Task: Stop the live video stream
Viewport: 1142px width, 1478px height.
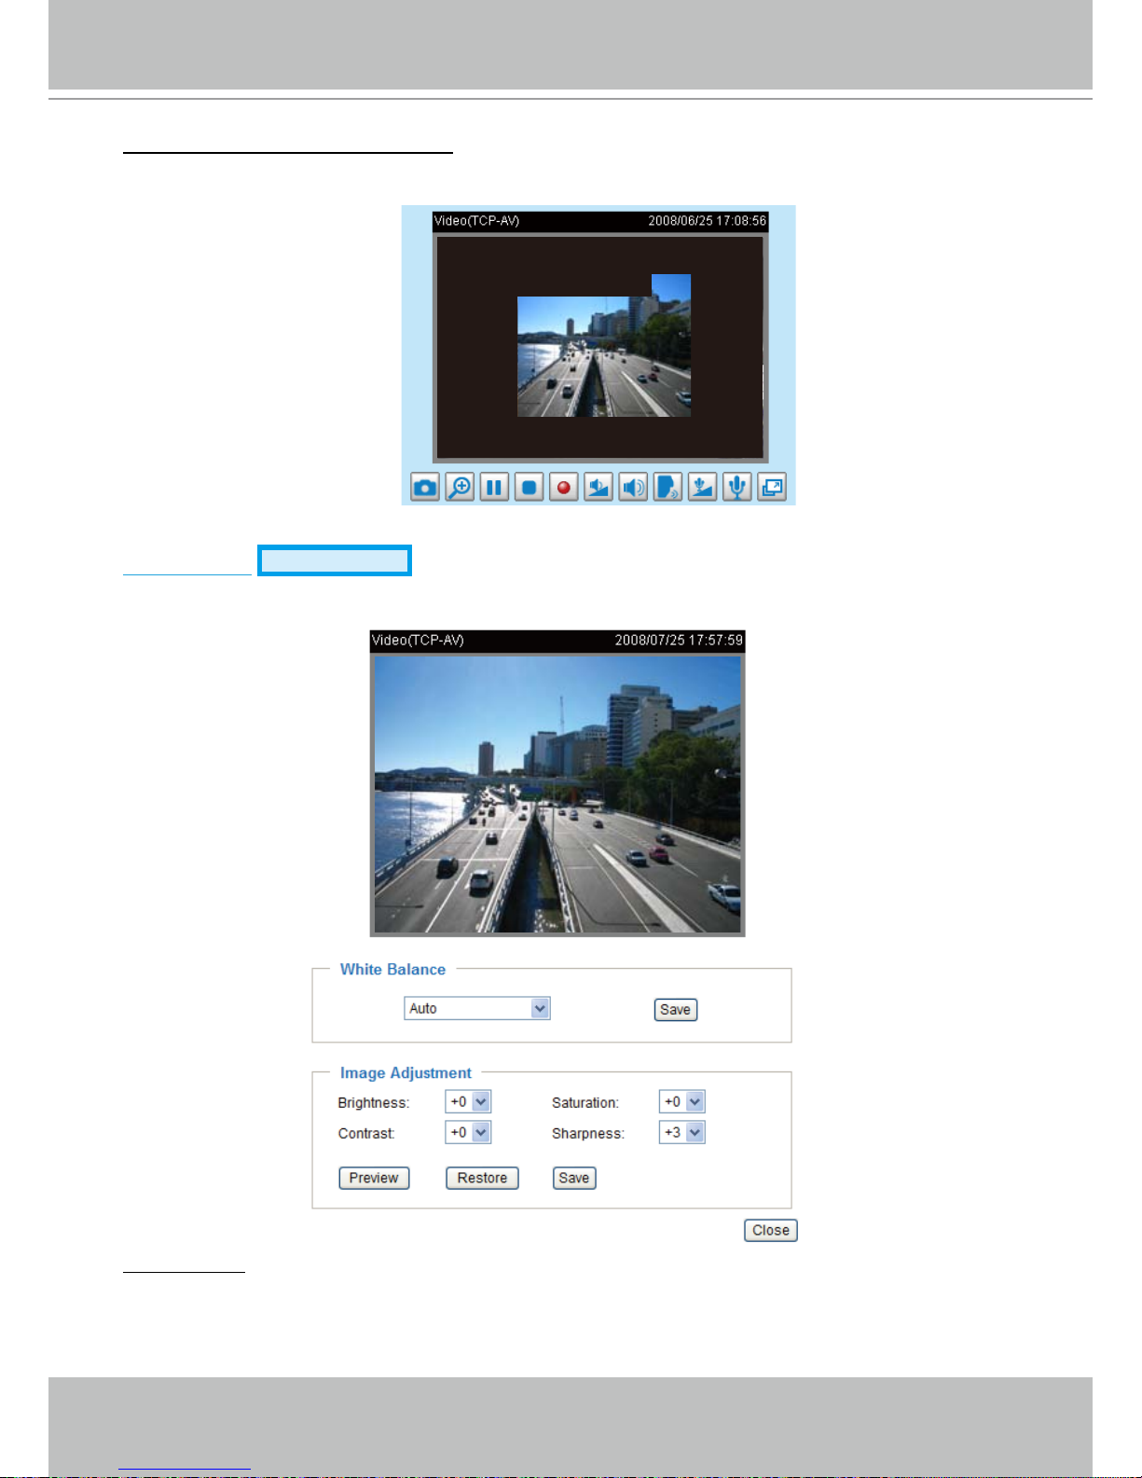Action: click(x=529, y=487)
